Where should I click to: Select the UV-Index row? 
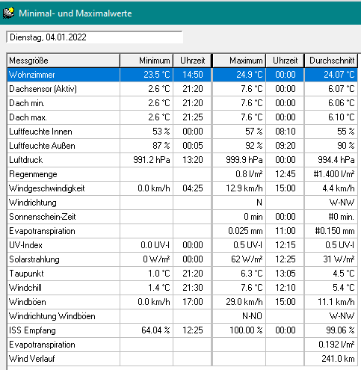coord(182,245)
